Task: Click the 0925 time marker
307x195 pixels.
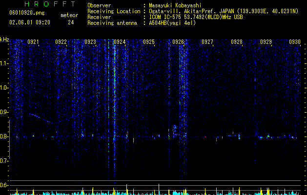Action: [x=149, y=42]
